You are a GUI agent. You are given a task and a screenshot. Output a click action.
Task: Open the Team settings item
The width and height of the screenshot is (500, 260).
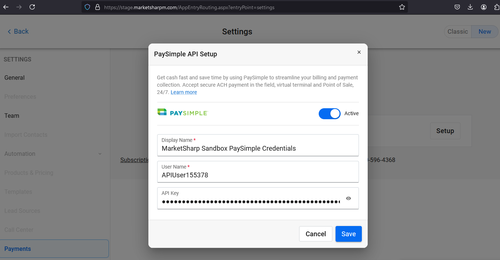point(12,116)
